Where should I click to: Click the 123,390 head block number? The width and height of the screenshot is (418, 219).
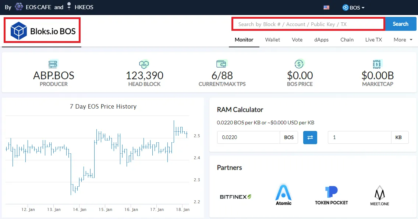[x=145, y=76]
